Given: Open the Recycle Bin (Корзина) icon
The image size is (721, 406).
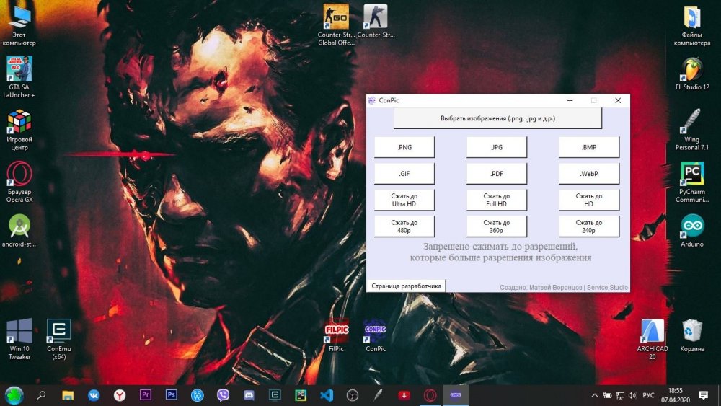Looking at the screenshot, I should (x=691, y=332).
